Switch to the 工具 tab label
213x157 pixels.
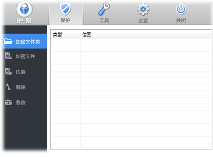104,20
